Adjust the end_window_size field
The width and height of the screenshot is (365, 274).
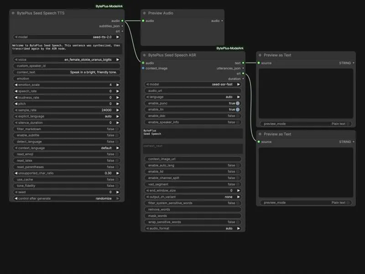click(x=193, y=190)
